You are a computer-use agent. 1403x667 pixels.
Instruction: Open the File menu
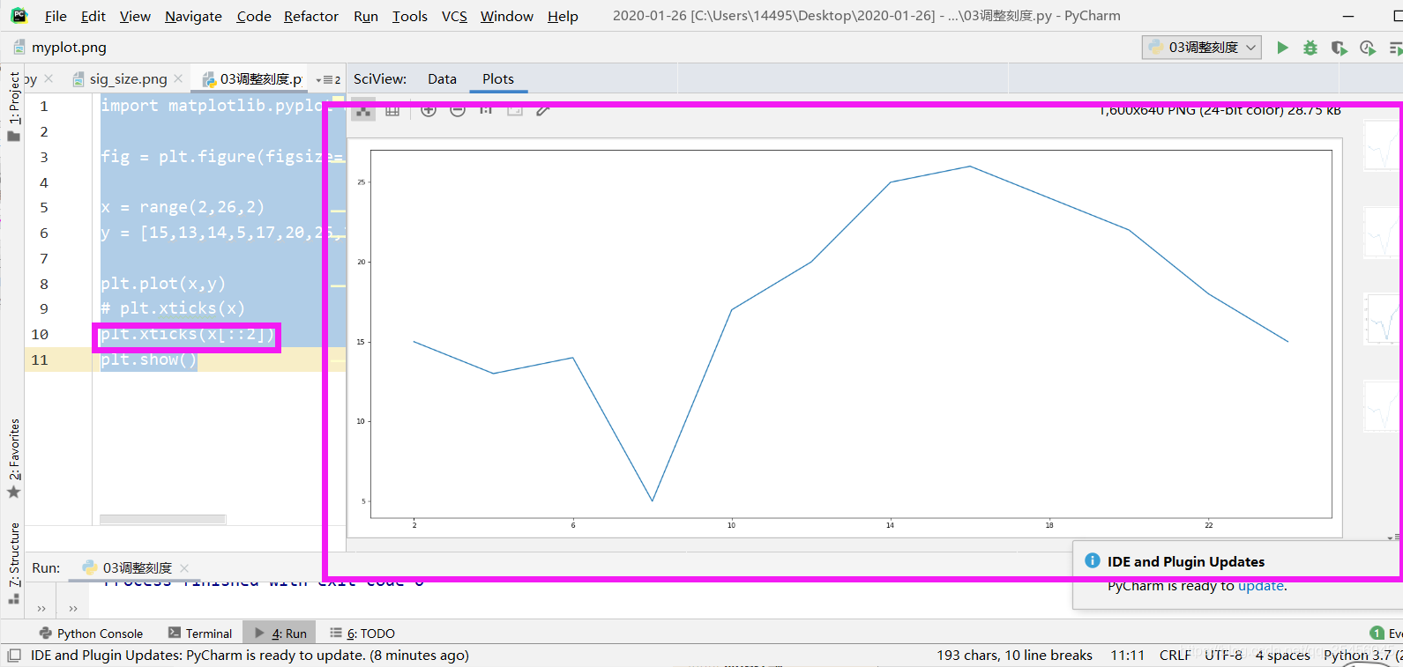click(x=56, y=16)
